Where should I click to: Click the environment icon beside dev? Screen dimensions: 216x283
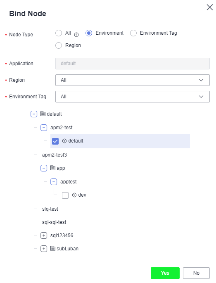(74, 195)
